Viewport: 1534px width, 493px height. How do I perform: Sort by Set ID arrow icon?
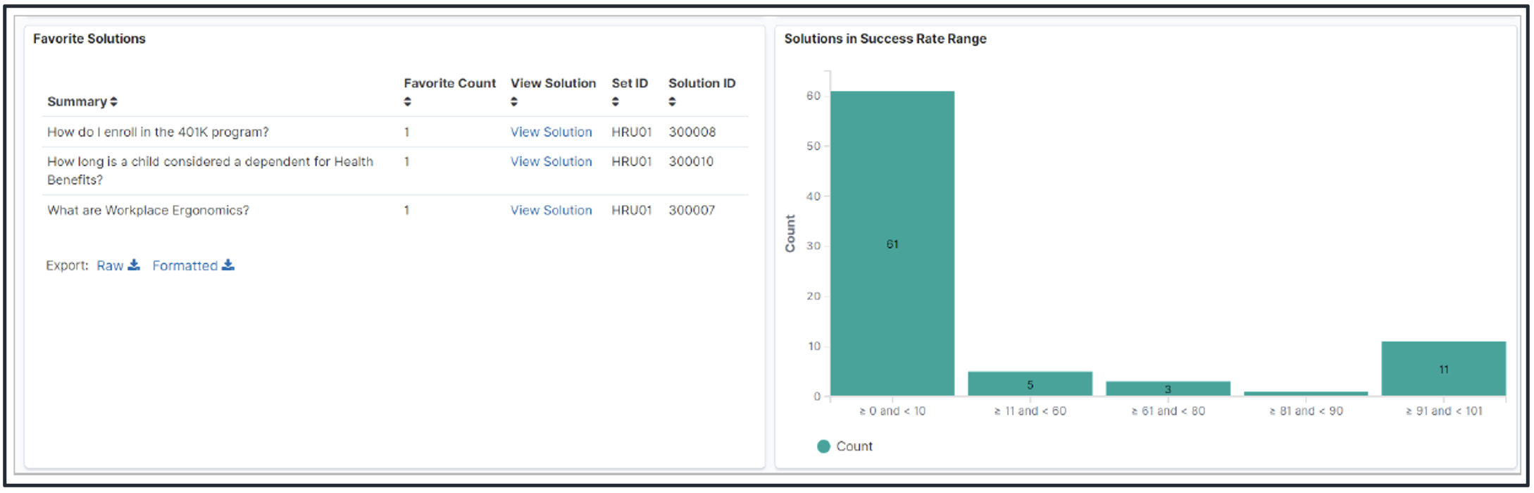point(616,102)
